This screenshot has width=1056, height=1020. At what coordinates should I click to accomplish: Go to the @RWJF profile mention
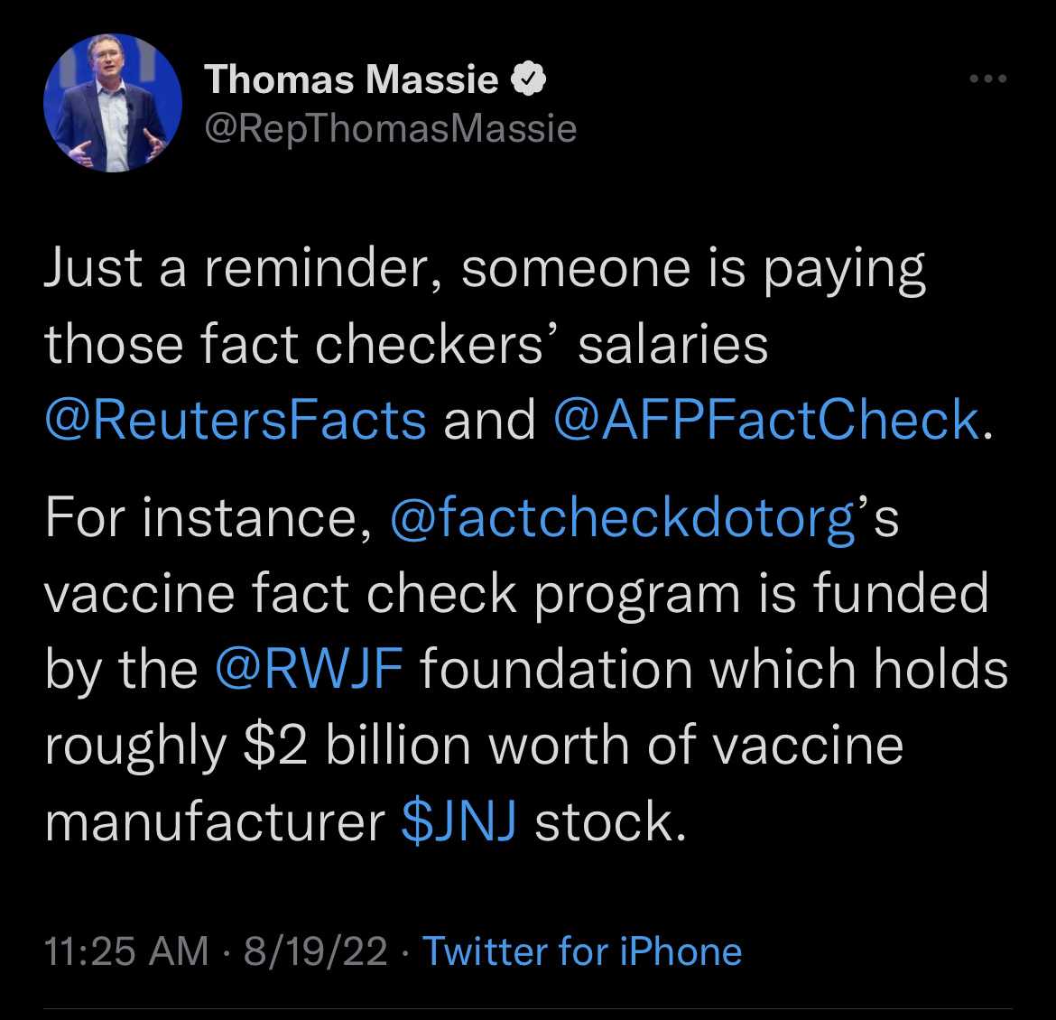[308, 670]
